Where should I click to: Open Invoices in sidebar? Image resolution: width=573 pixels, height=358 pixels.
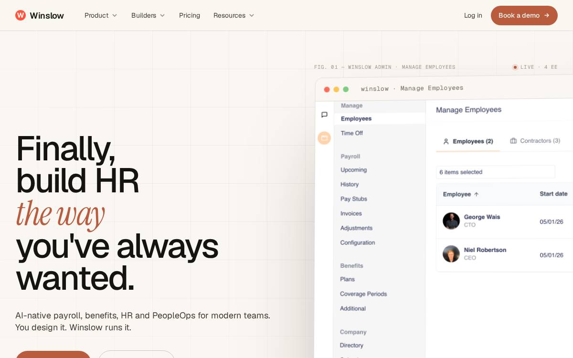point(351,213)
